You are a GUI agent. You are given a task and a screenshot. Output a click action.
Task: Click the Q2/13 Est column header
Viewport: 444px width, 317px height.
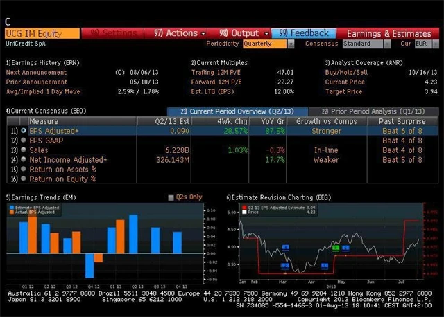(164, 121)
